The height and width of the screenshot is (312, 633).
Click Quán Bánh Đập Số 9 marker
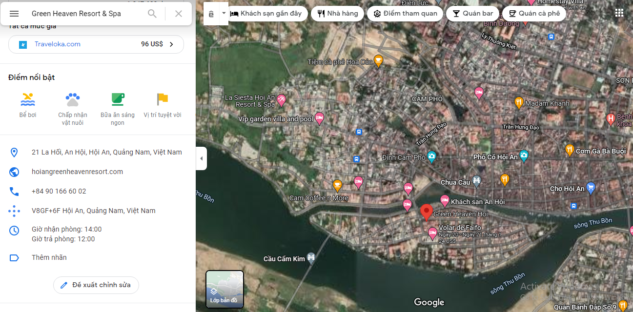pos(623,306)
